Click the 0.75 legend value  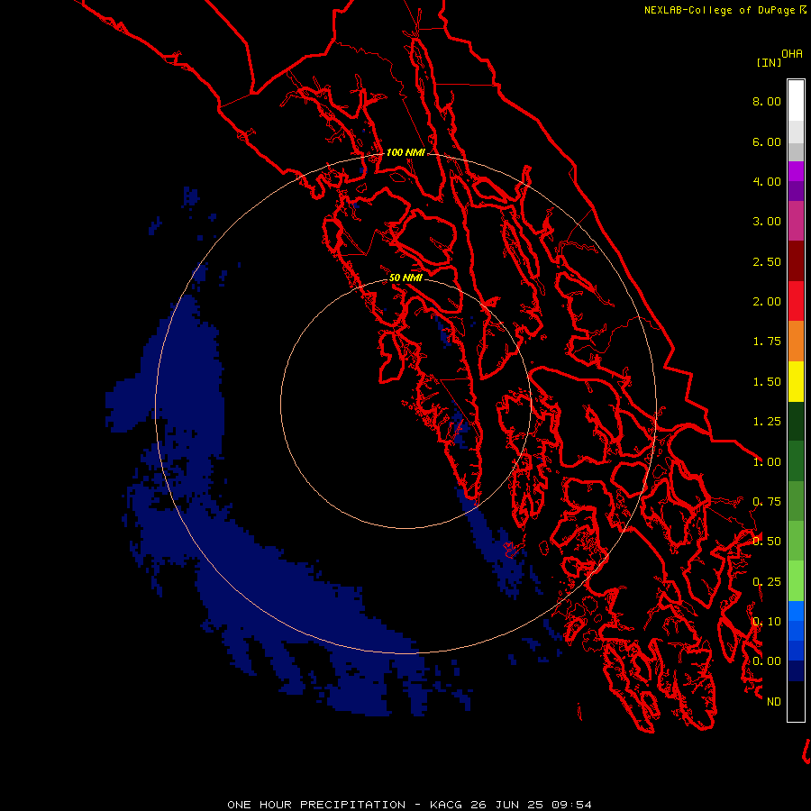(x=767, y=502)
